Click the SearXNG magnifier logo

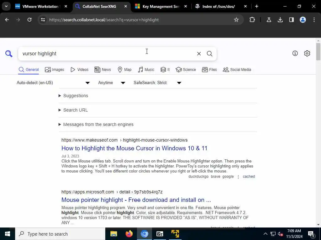(x=9, y=54)
